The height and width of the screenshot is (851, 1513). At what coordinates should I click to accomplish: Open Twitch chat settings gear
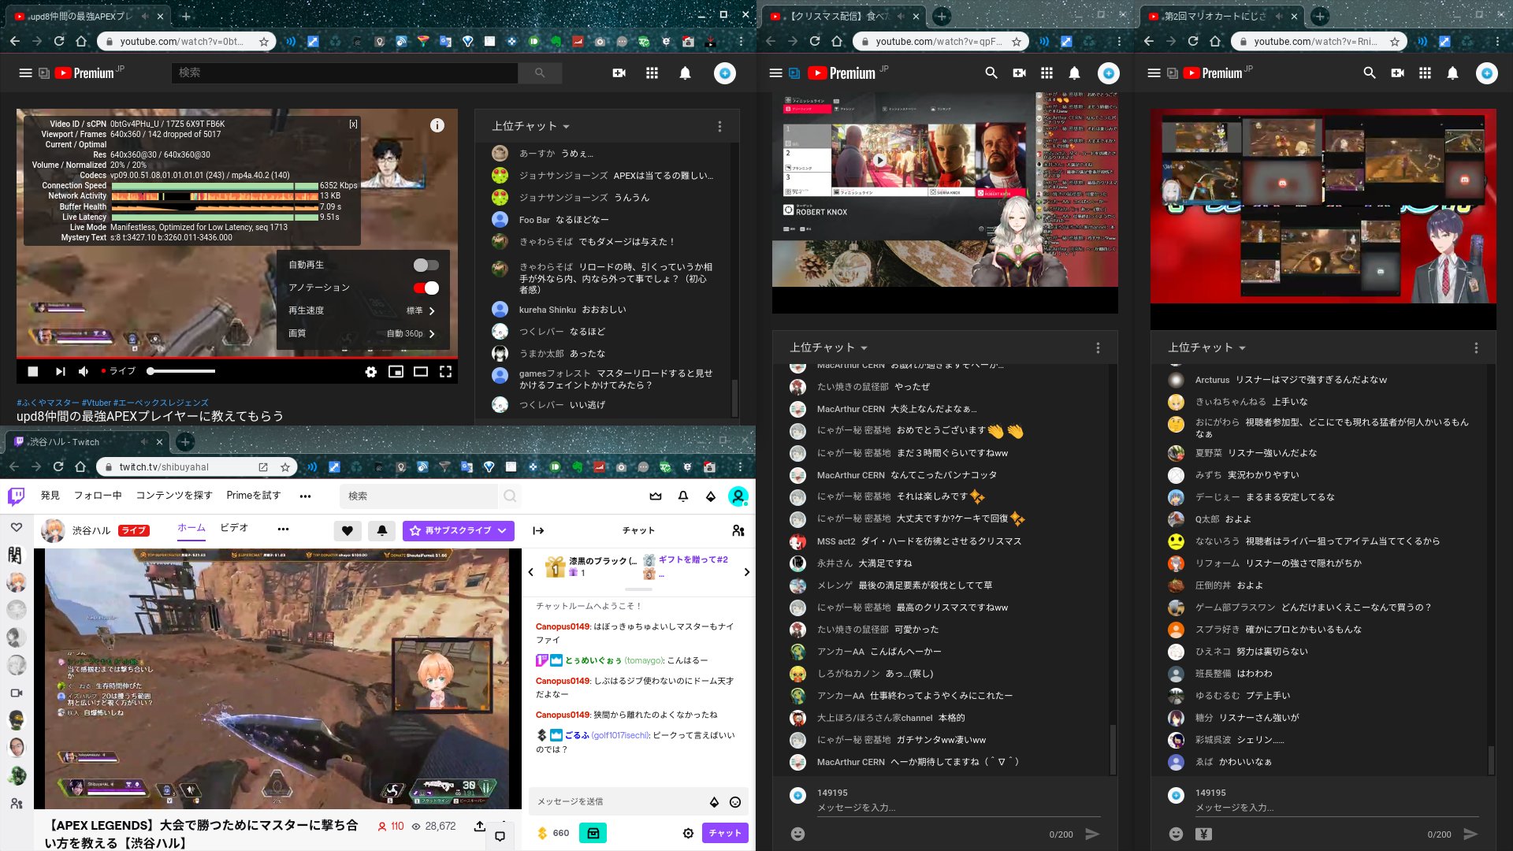(688, 833)
